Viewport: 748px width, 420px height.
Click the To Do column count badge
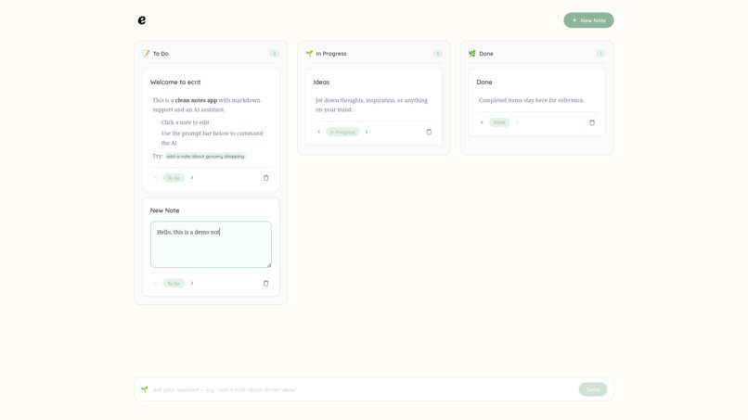pyautogui.click(x=274, y=54)
